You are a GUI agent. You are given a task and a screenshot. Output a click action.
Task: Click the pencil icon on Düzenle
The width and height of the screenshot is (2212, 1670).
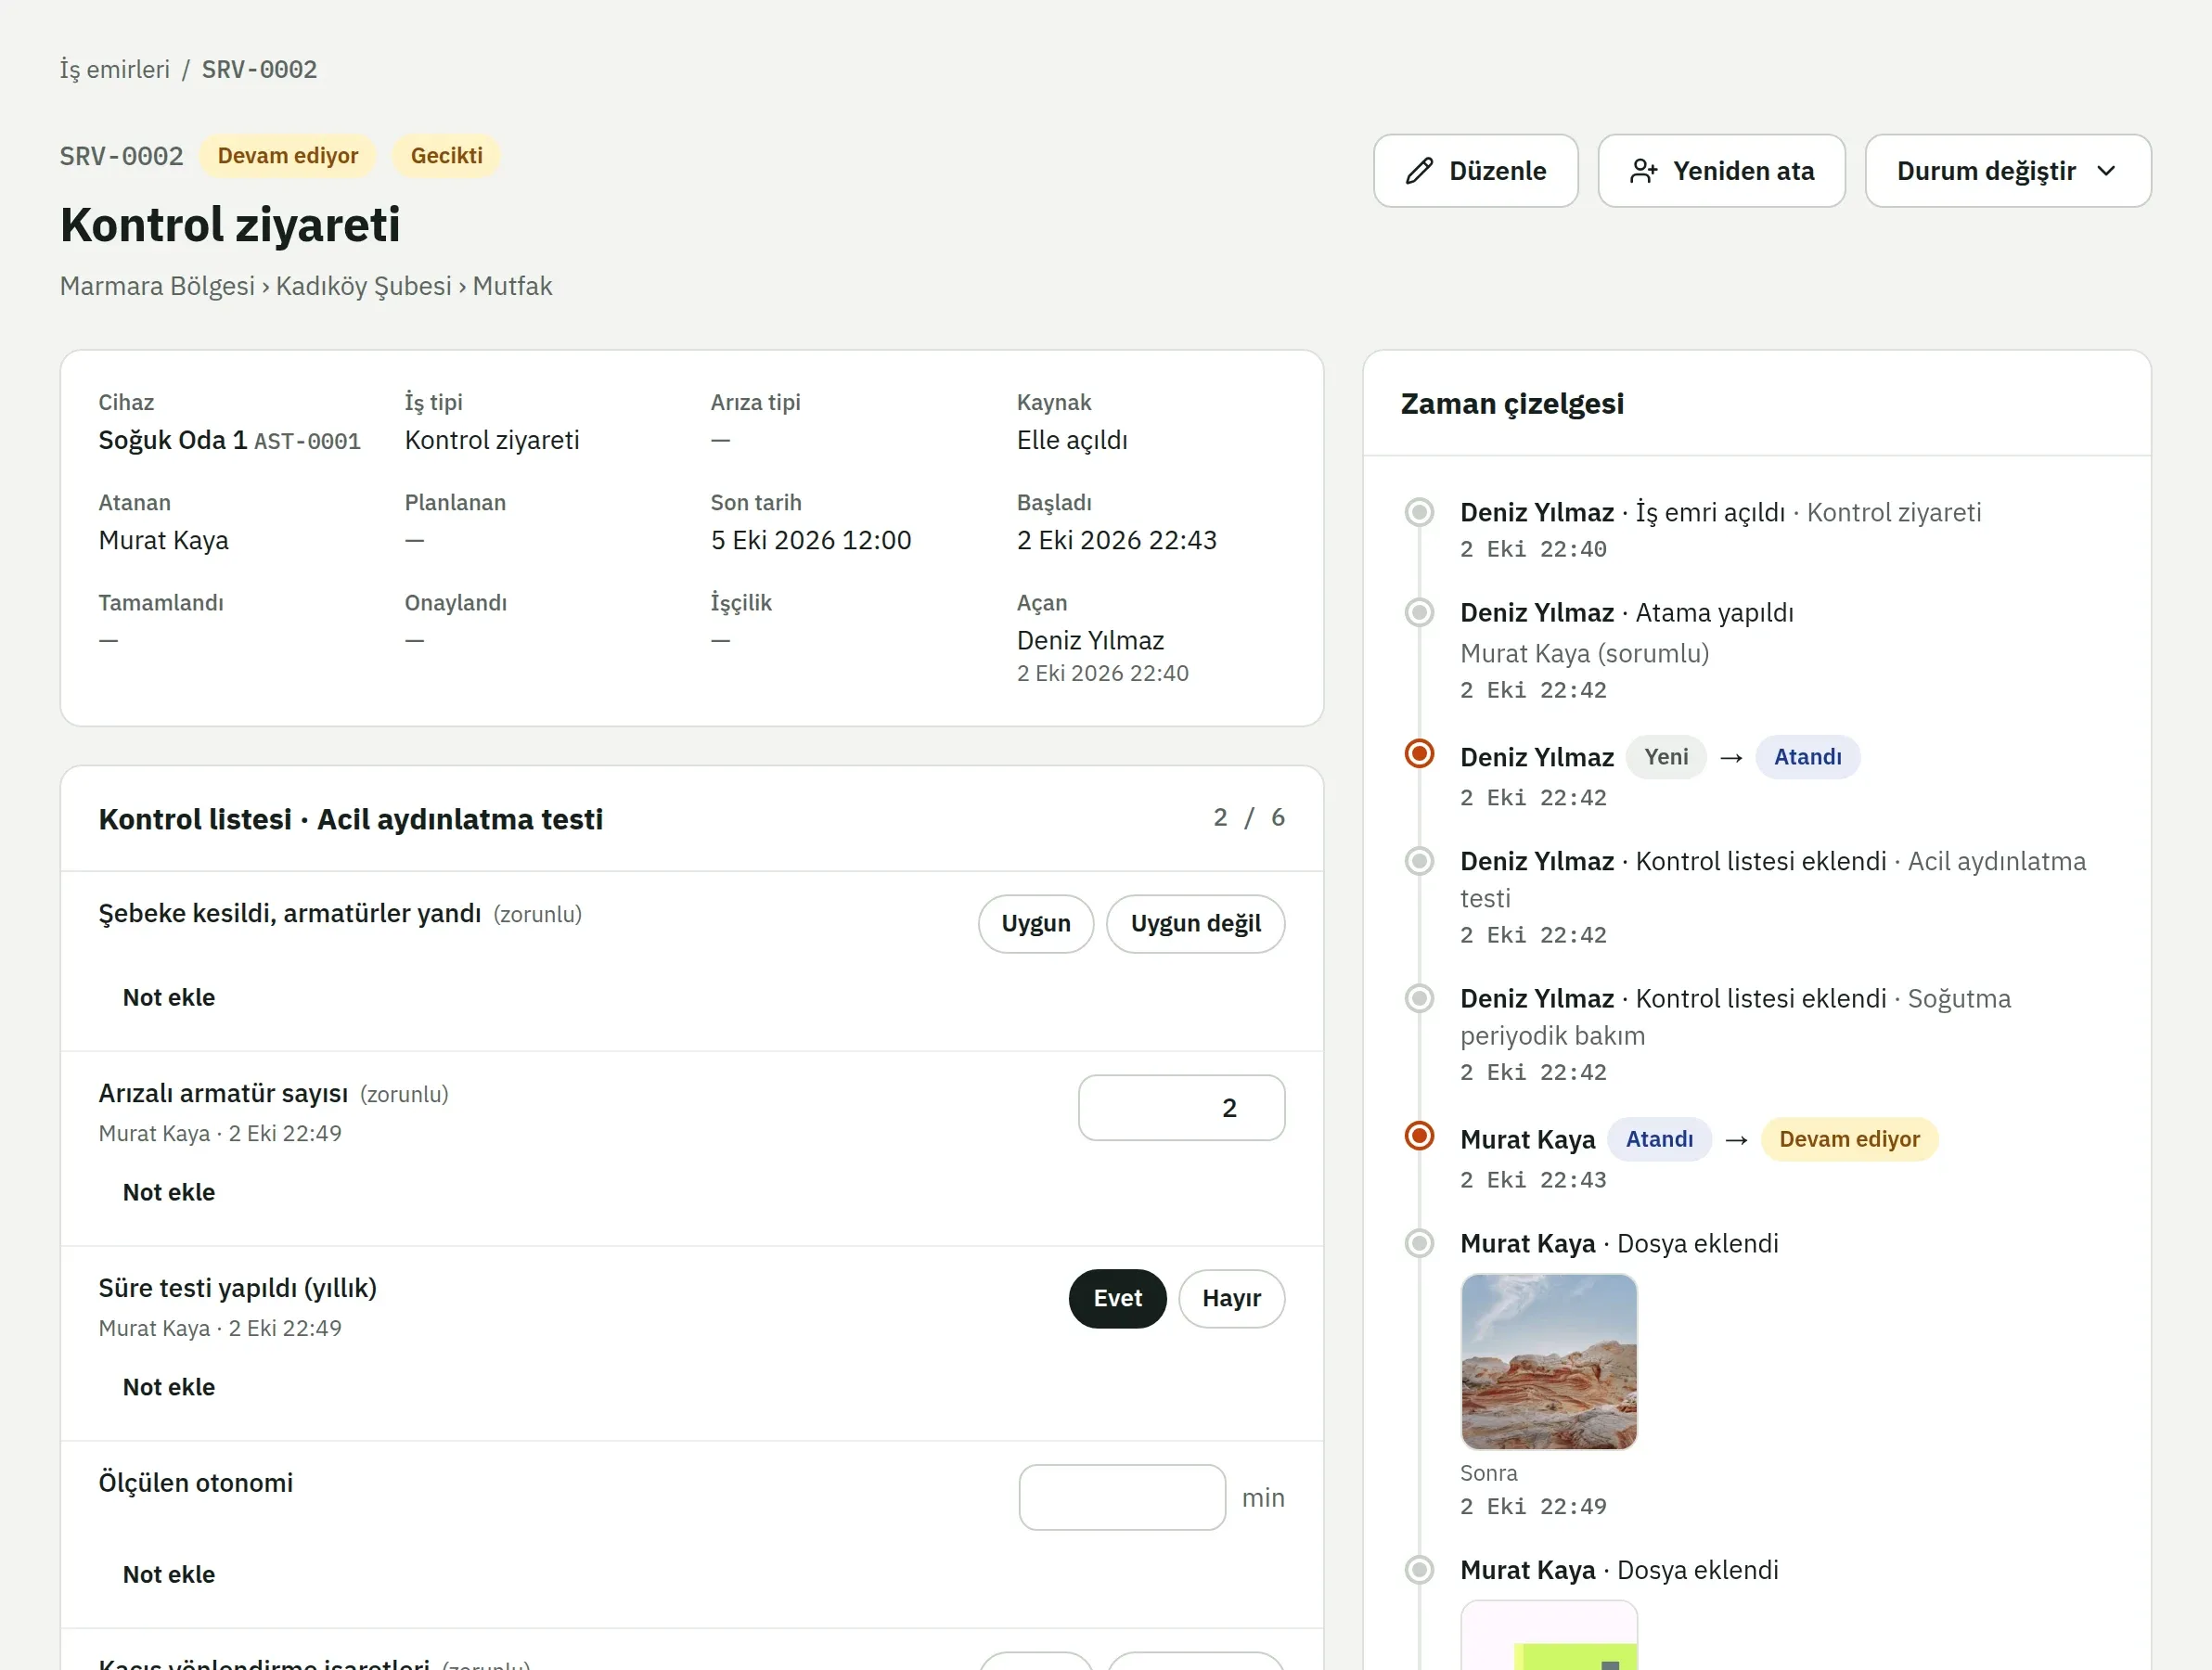1419,171
